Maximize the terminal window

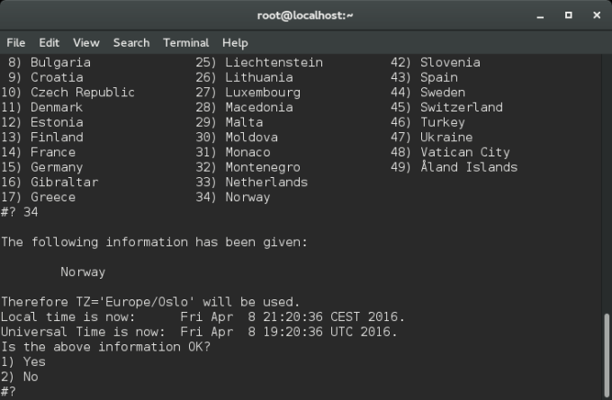[x=568, y=14]
